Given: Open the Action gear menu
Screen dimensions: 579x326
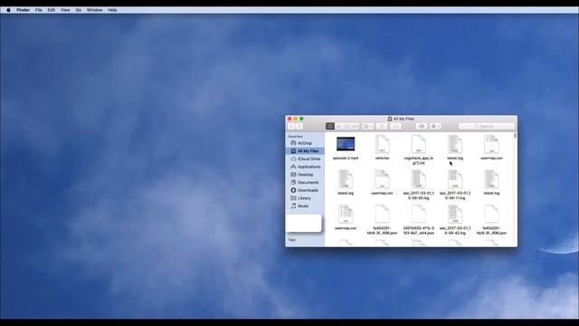Looking at the screenshot, I should (x=435, y=127).
